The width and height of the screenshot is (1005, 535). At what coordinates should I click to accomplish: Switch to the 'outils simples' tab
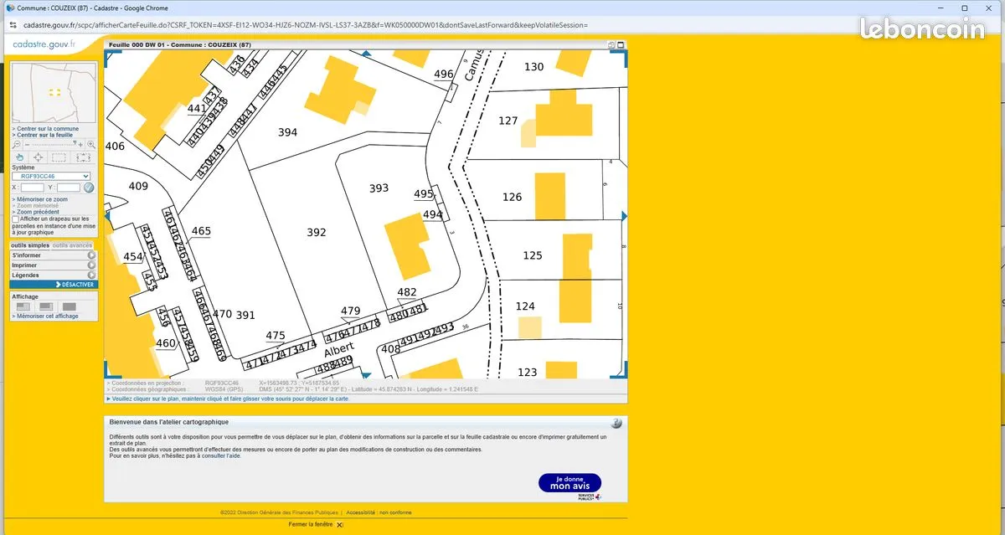point(30,245)
